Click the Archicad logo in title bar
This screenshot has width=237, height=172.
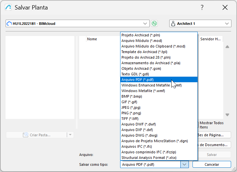click(x=8, y=8)
